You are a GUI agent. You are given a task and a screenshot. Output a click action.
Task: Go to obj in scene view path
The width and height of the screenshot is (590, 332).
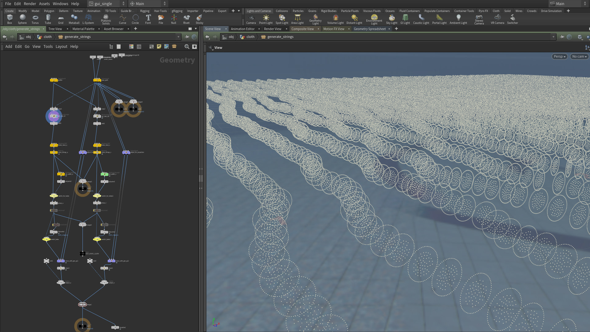click(x=228, y=37)
